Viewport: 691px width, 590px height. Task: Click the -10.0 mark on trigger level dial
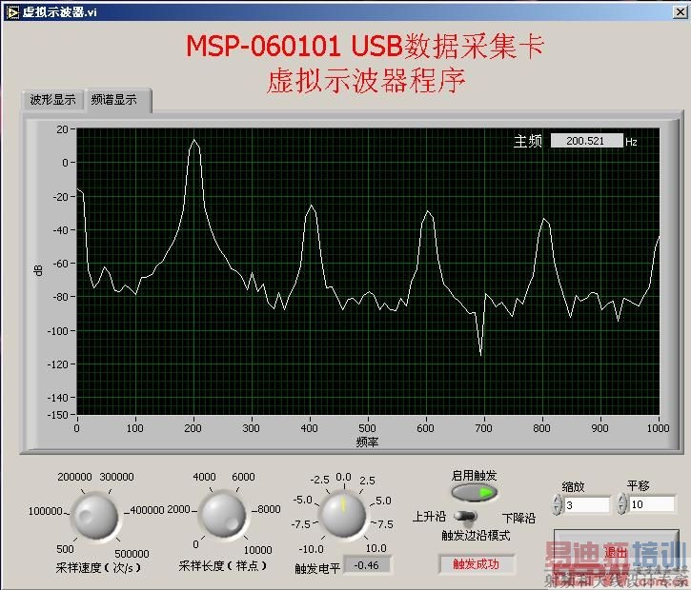(x=311, y=549)
